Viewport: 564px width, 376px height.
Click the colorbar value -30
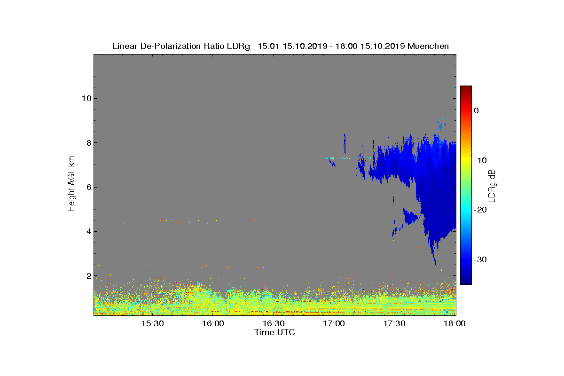pyautogui.click(x=480, y=260)
